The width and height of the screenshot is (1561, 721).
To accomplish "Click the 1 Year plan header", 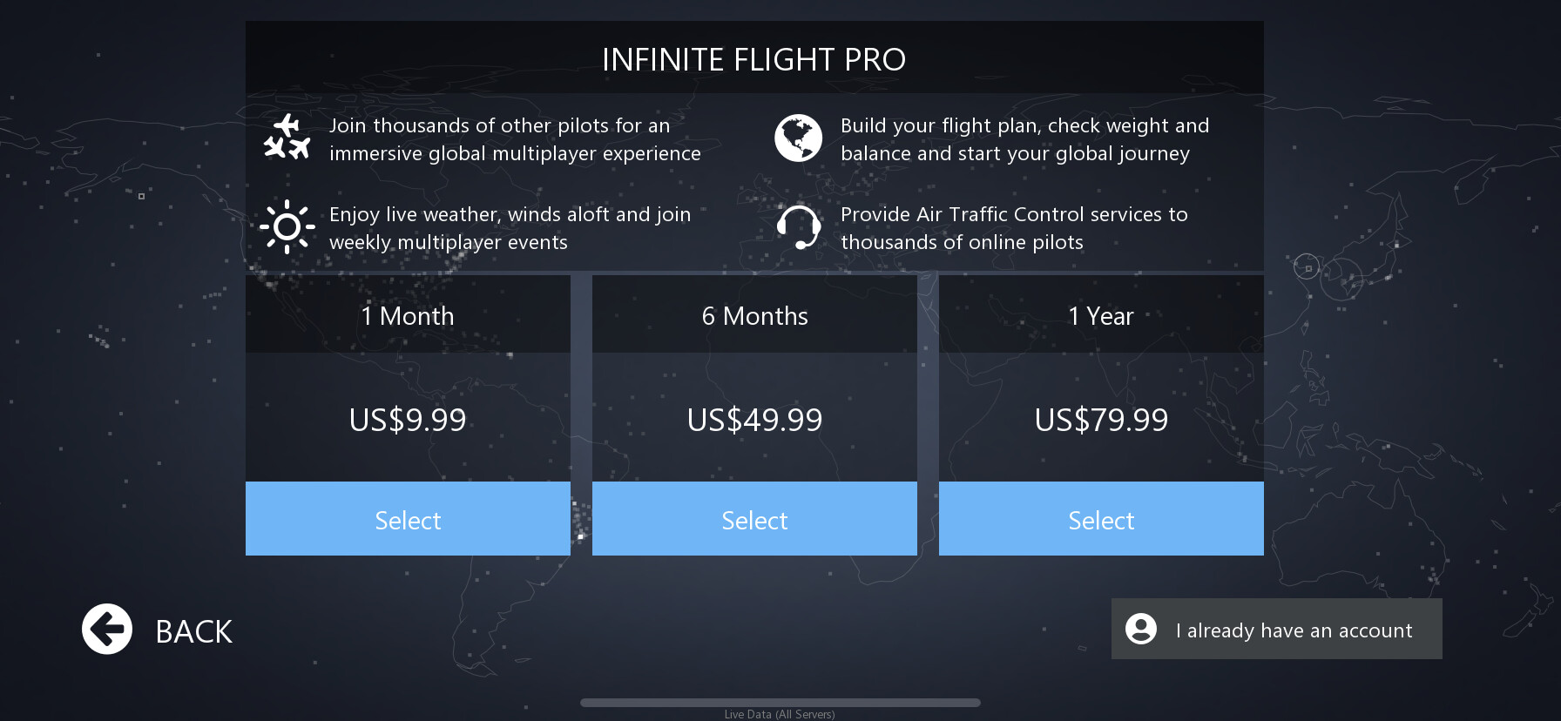I will click(x=1101, y=315).
